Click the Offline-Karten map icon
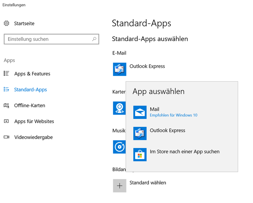 pyautogui.click(x=7, y=105)
